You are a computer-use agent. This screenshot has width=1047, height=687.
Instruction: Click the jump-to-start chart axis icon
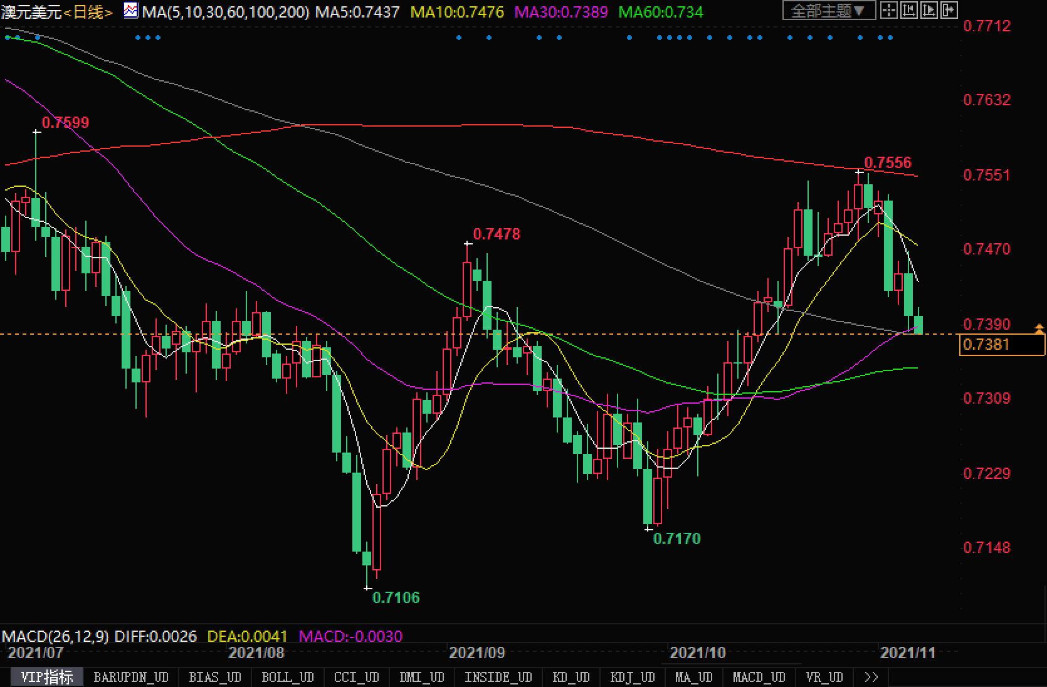coord(908,10)
